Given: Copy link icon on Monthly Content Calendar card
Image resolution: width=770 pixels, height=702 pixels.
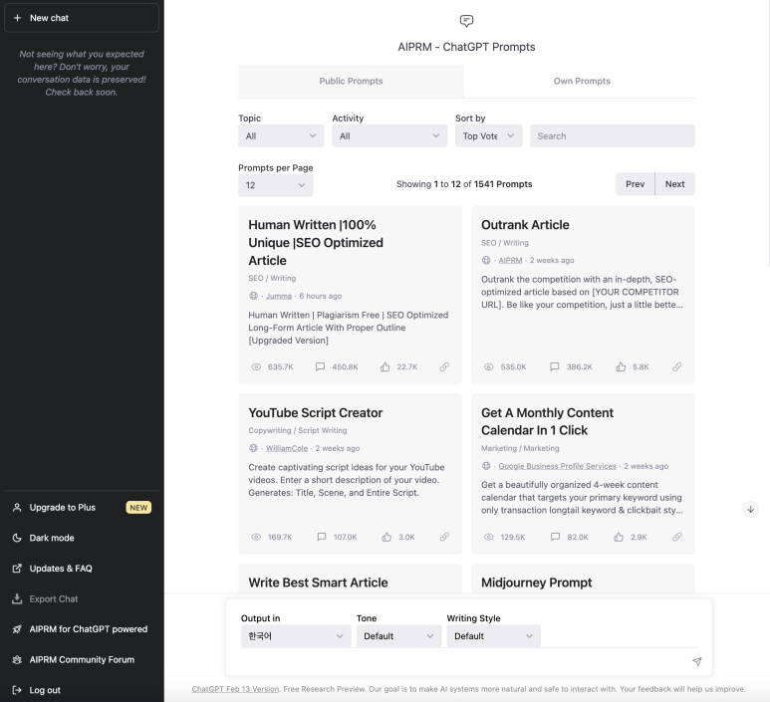Looking at the screenshot, I should click(x=677, y=537).
